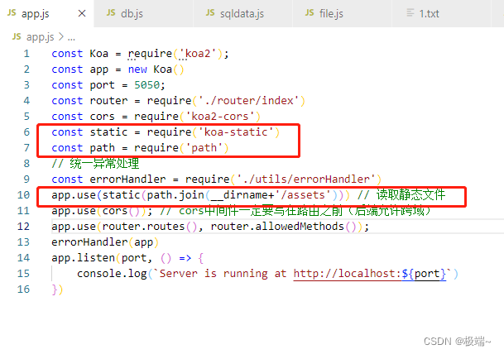The image size is (504, 354).
Task: Click the 'koa2-cors' string on line 5
Action: click(x=220, y=117)
